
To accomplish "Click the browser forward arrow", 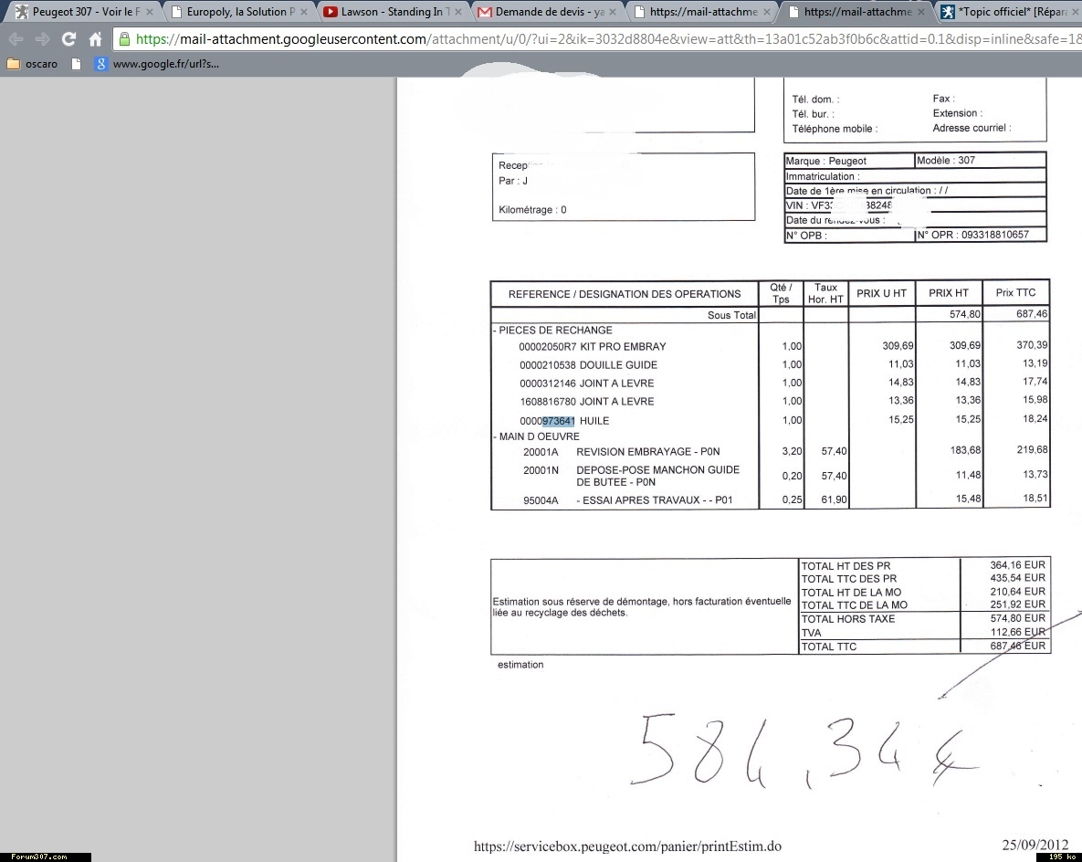I will coord(42,39).
